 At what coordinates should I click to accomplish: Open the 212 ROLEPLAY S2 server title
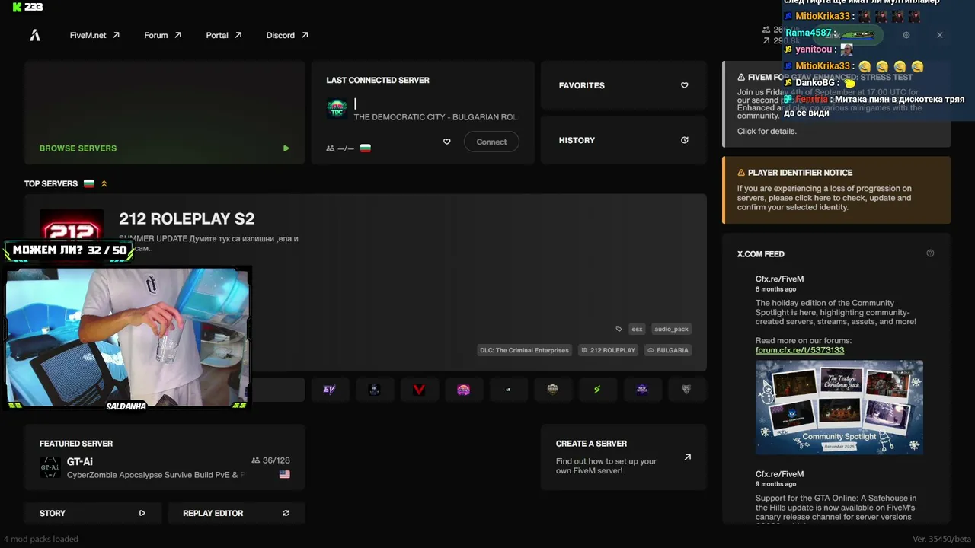(187, 219)
